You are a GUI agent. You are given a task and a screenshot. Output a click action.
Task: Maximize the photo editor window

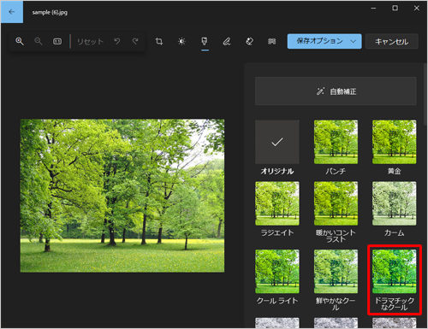click(395, 9)
